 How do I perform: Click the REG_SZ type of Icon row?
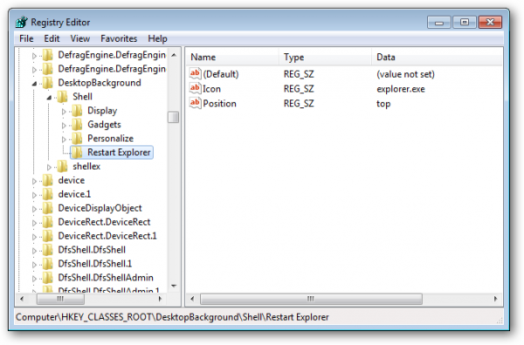click(299, 89)
